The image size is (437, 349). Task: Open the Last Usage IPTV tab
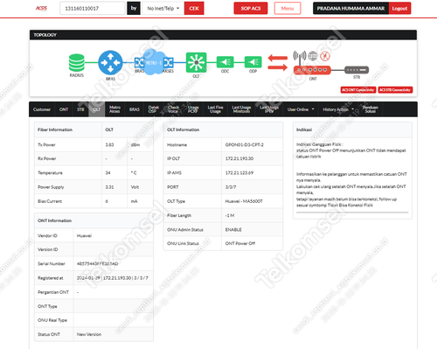pyautogui.click(x=269, y=109)
